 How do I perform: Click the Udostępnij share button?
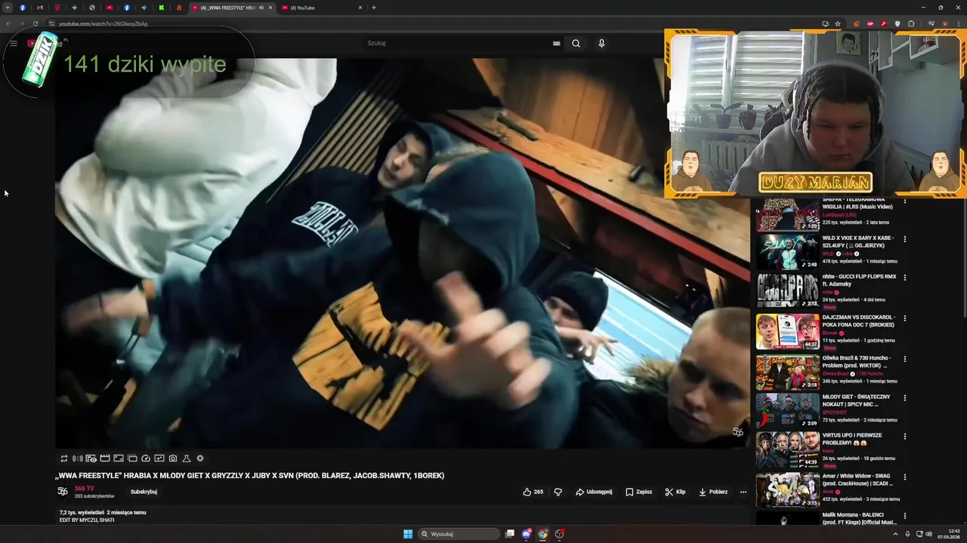pyautogui.click(x=594, y=492)
